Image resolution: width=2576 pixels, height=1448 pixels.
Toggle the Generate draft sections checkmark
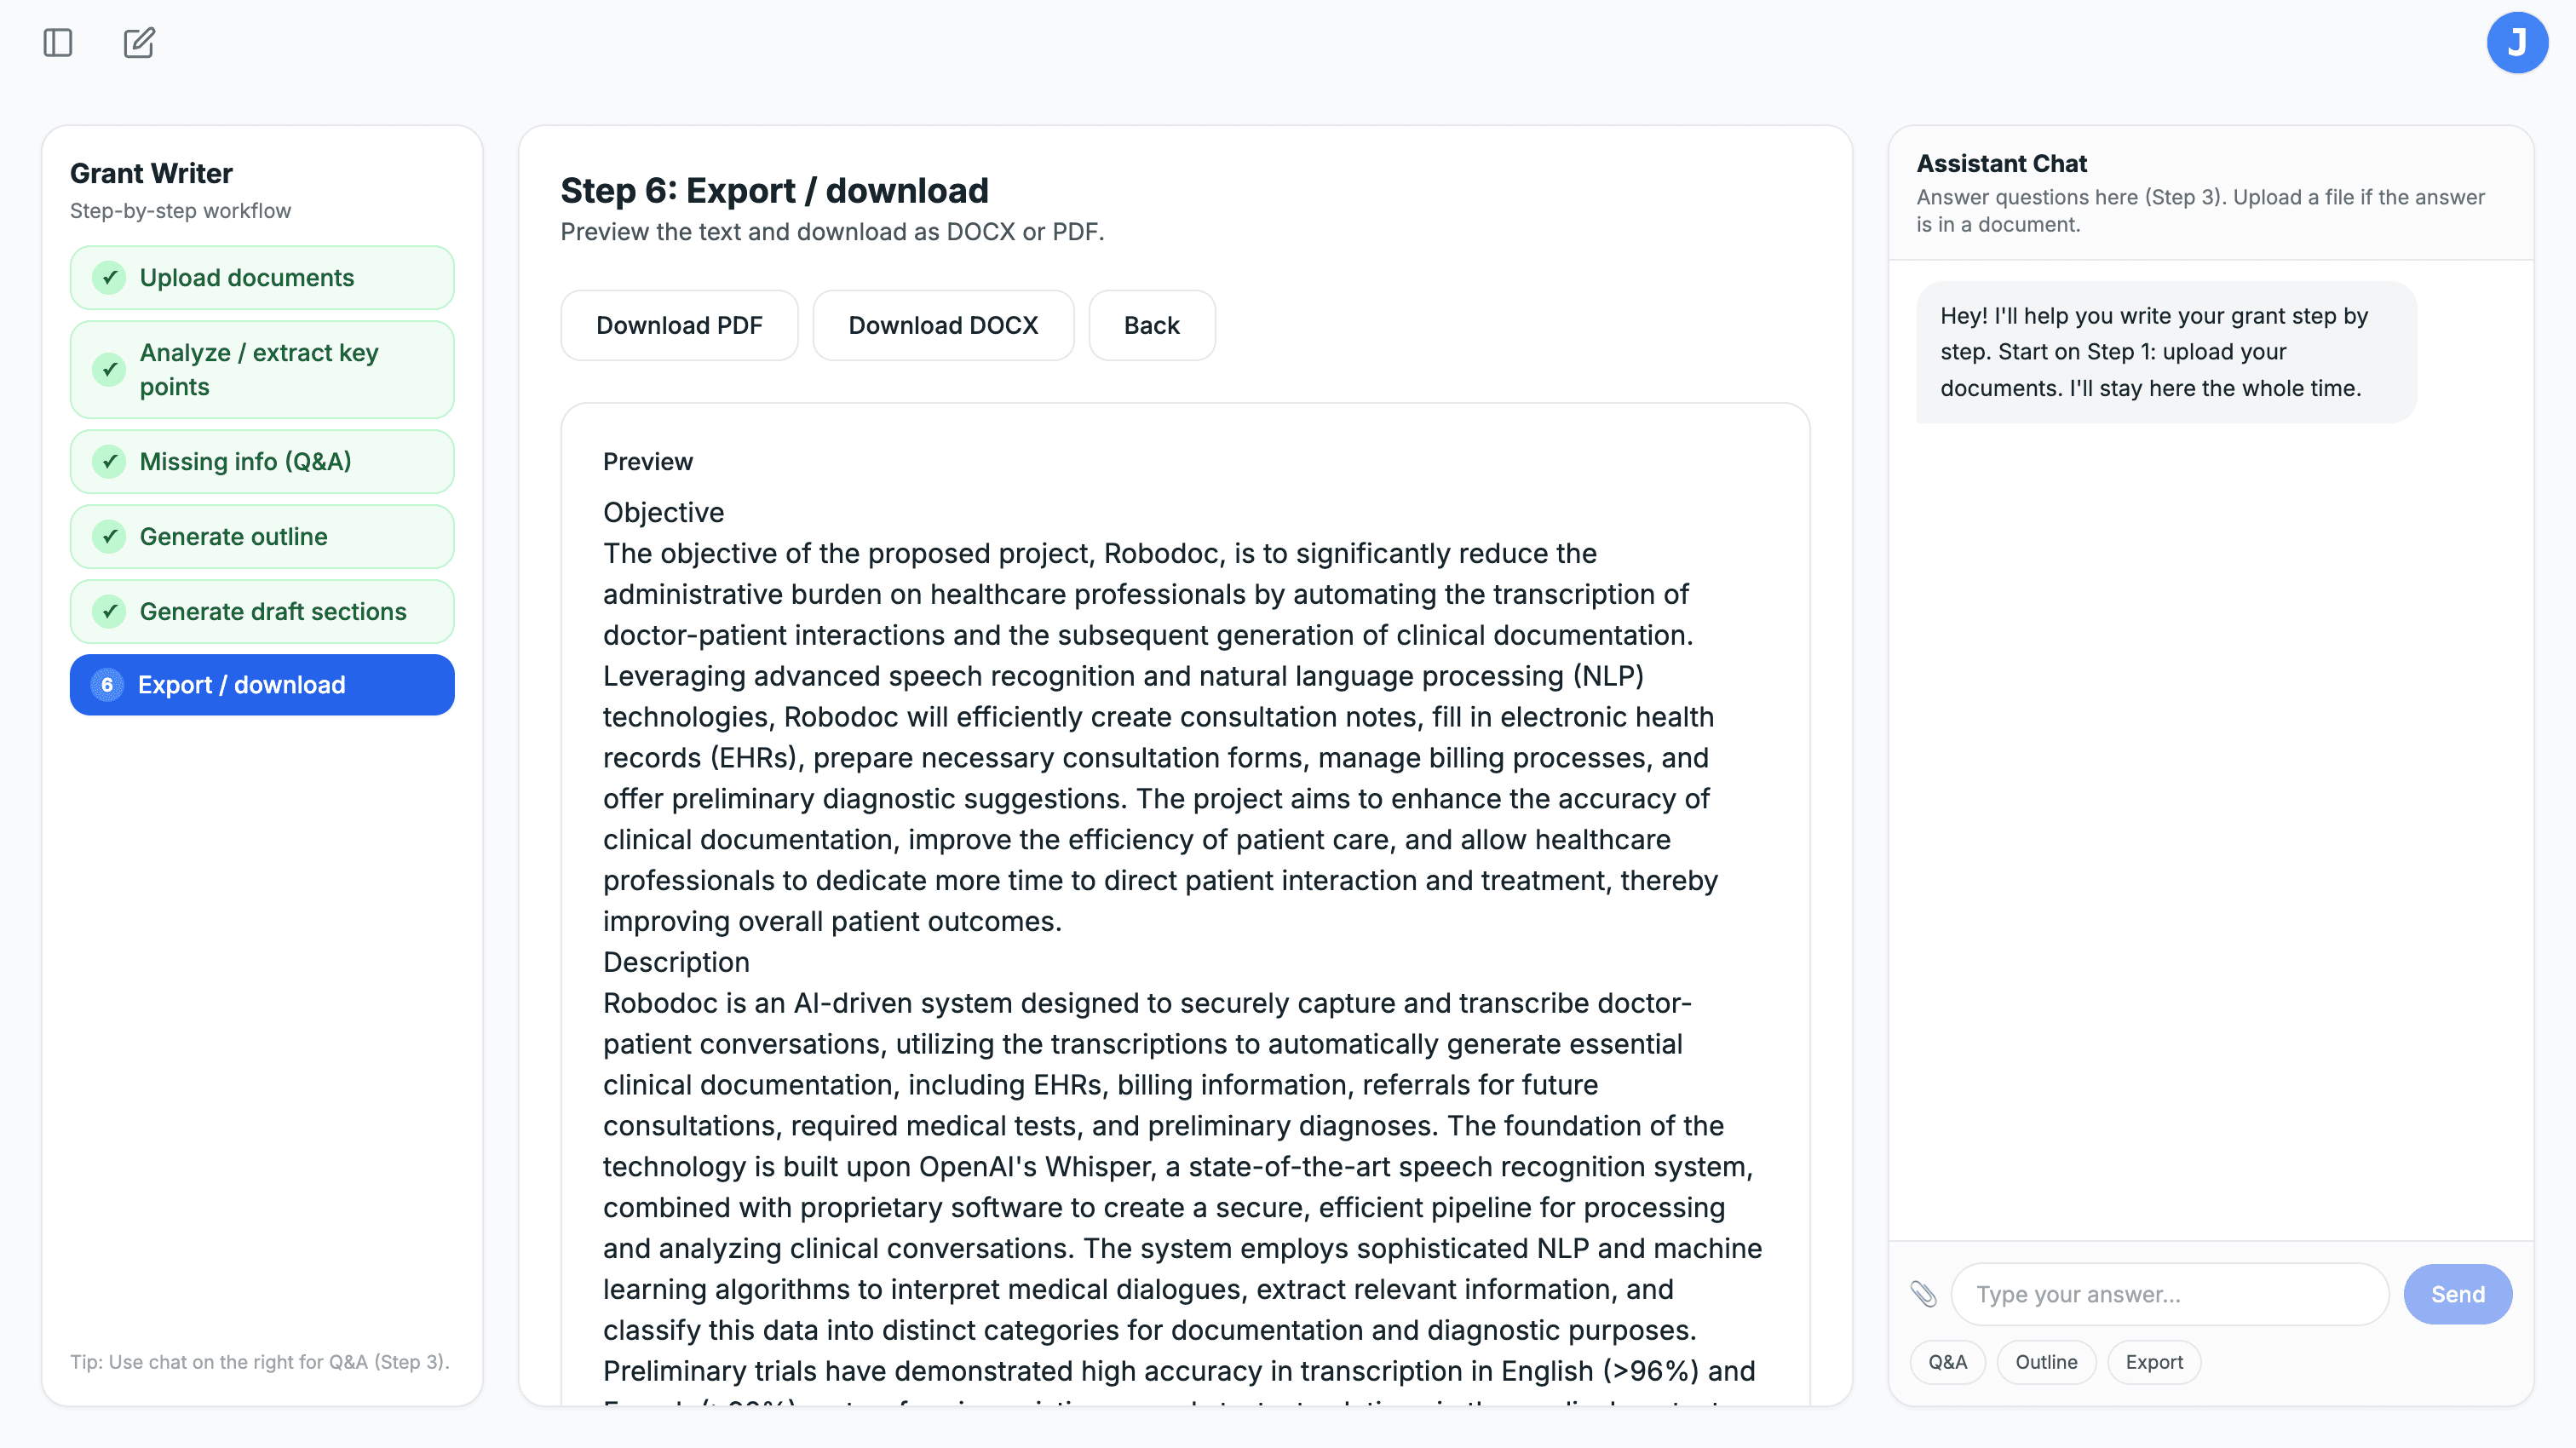click(x=108, y=611)
